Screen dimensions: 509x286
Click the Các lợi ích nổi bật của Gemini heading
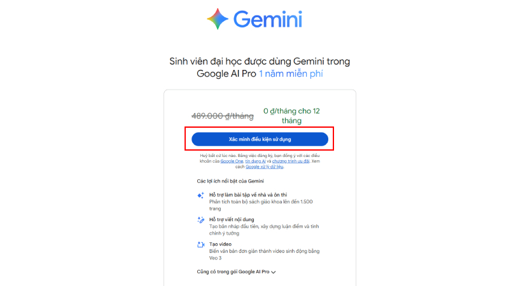coord(230,181)
